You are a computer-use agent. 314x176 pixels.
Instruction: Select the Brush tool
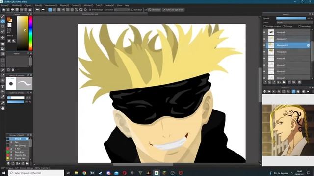(3, 16)
